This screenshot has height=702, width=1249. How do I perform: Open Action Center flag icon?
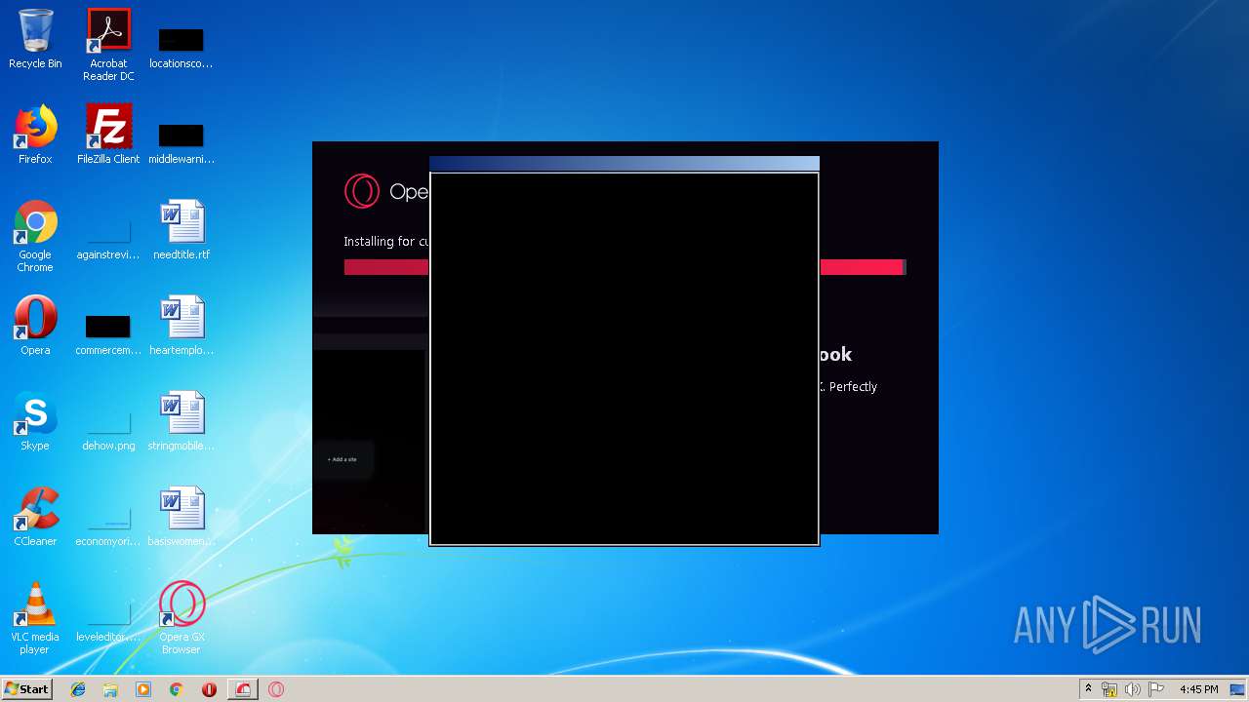(x=1156, y=689)
